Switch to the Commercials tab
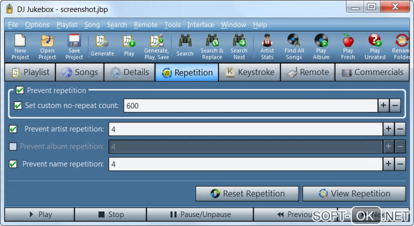Screen dimensions: 414x226 (x=372, y=72)
